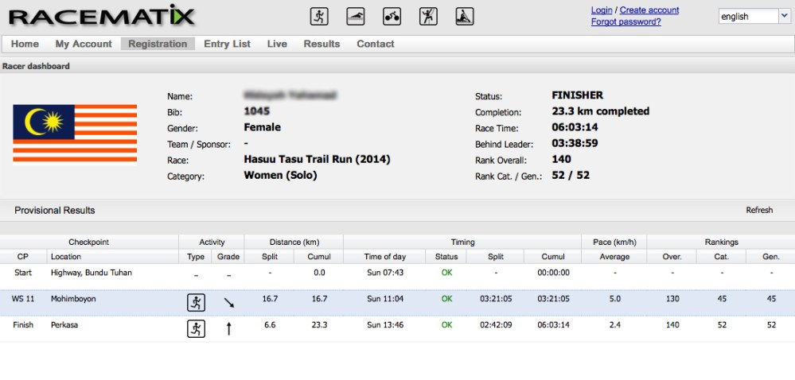Open the Home menu item
This screenshot has height=380, width=795.
click(25, 44)
